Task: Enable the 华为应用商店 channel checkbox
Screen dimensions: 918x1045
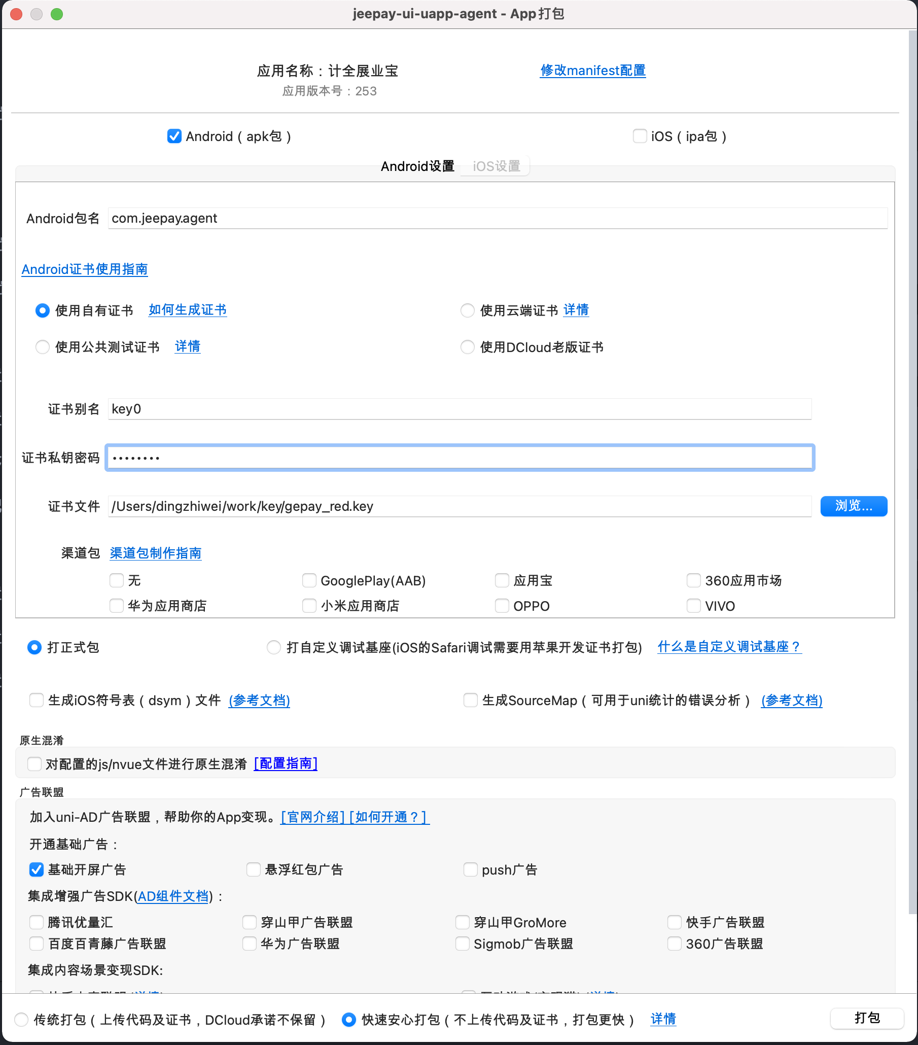Action: click(x=117, y=606)
